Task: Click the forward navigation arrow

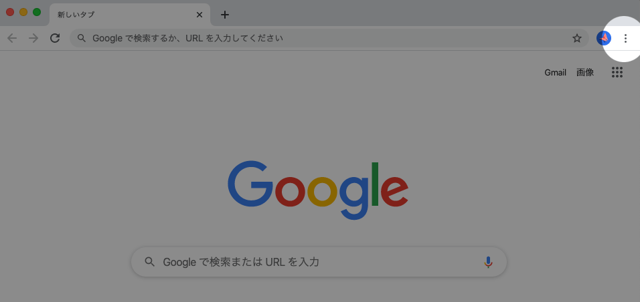Action: tap(33, 38)
